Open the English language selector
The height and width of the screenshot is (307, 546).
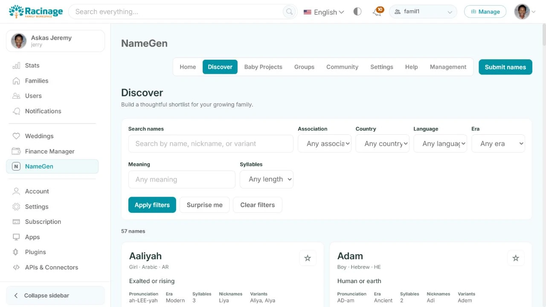(324, 12)
